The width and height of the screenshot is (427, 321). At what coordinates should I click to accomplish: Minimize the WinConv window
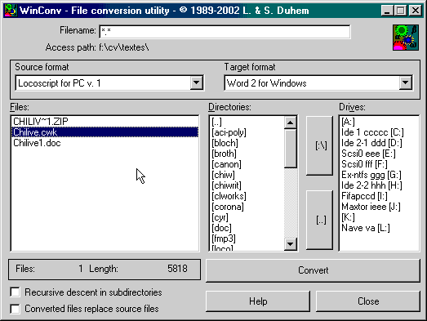pyautogui.click(x=387, y=11)
